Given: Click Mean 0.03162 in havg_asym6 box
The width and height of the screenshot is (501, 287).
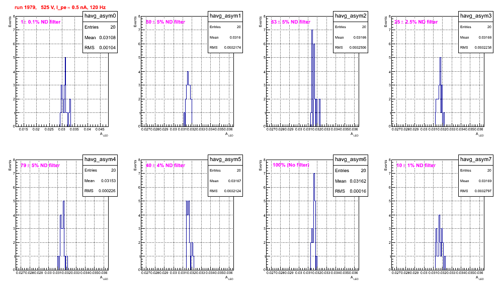Looking at the screenshot, I should tap(351, 181).
